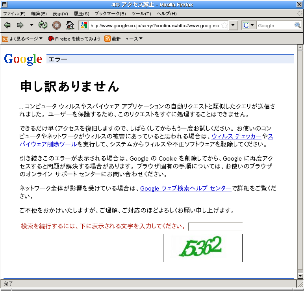
Task: Click the Back arrow button
Action: [7, 25]
